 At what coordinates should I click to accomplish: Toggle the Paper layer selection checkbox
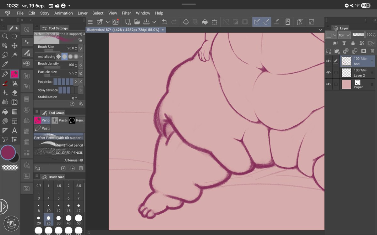(336, 84)
